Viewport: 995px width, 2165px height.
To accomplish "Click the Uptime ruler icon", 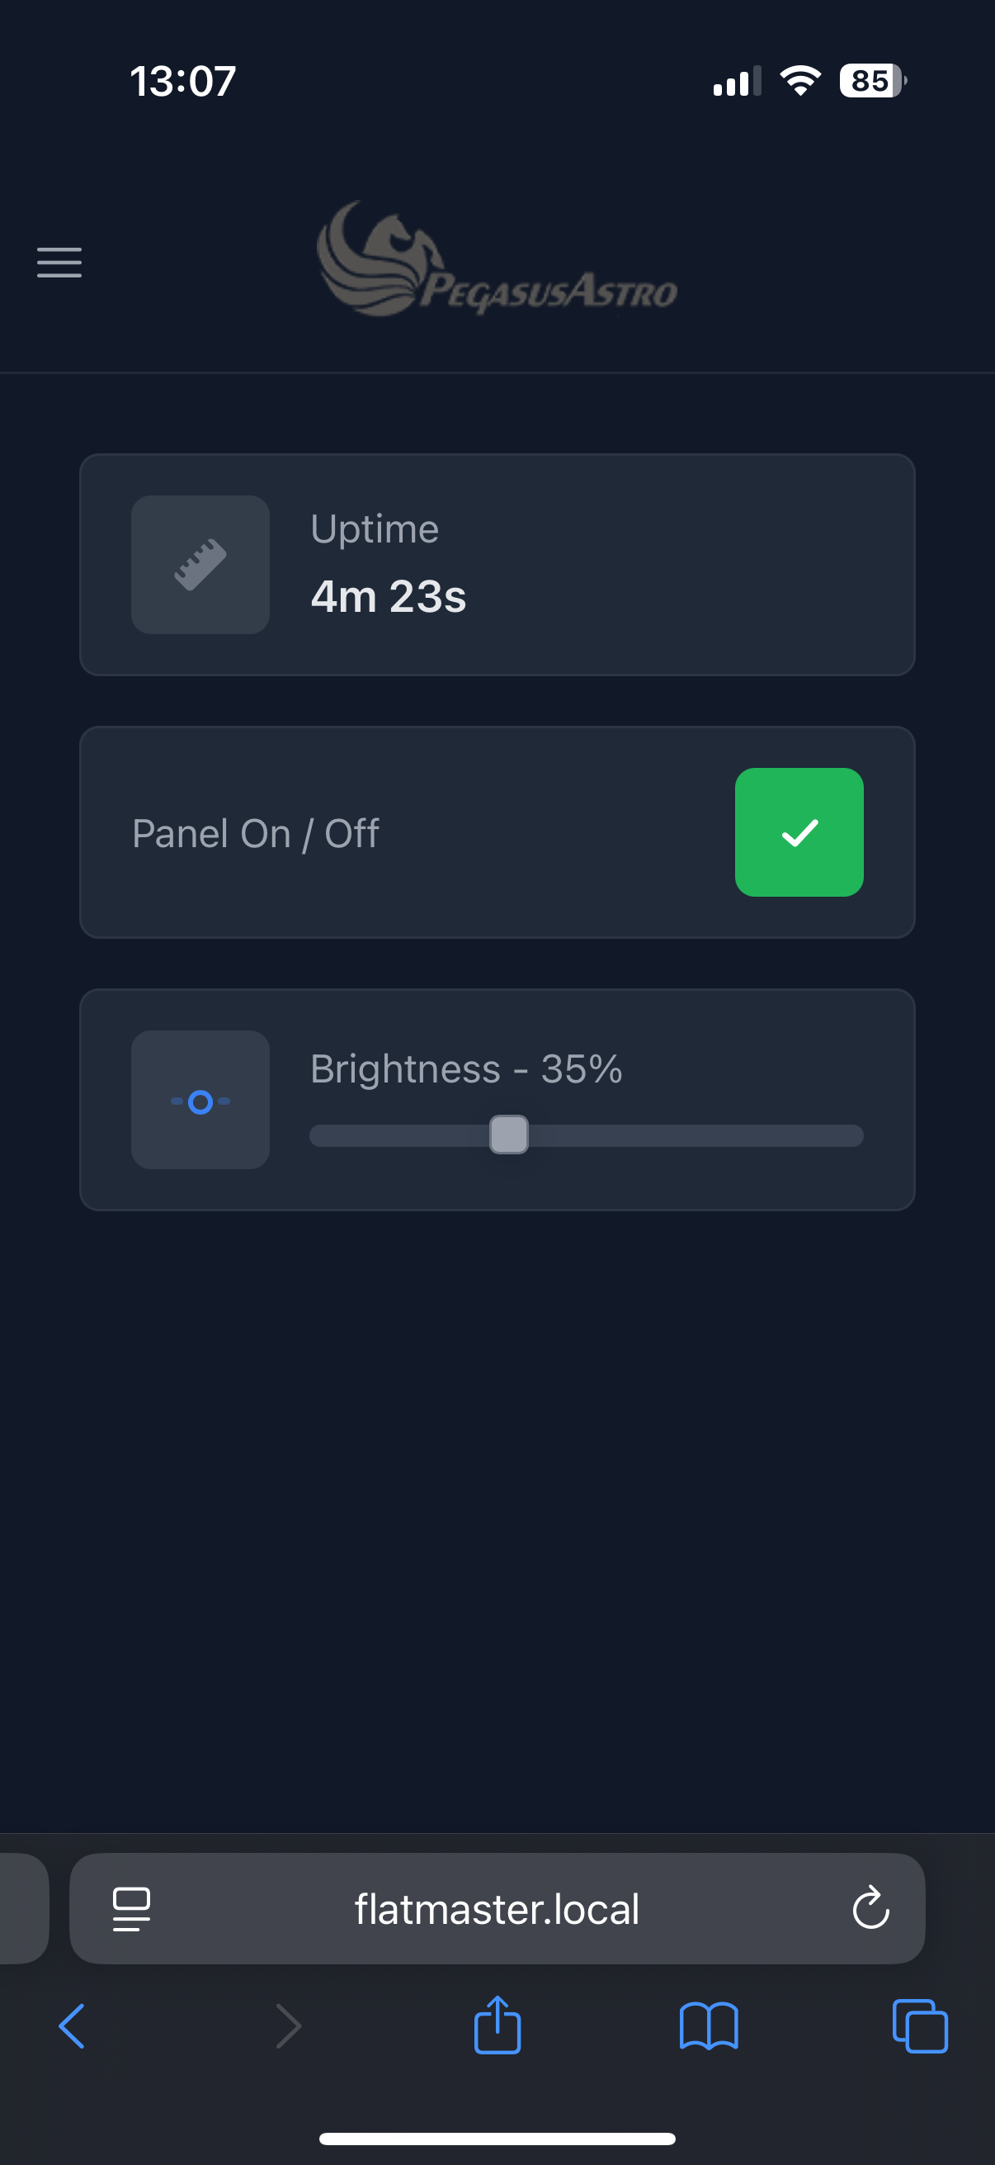I will [x=200, y=564].
